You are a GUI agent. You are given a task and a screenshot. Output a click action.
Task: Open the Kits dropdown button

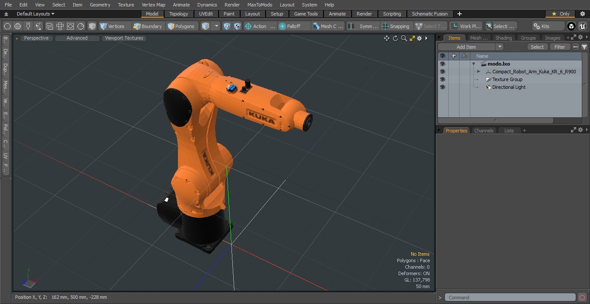[x=549, y=26]
